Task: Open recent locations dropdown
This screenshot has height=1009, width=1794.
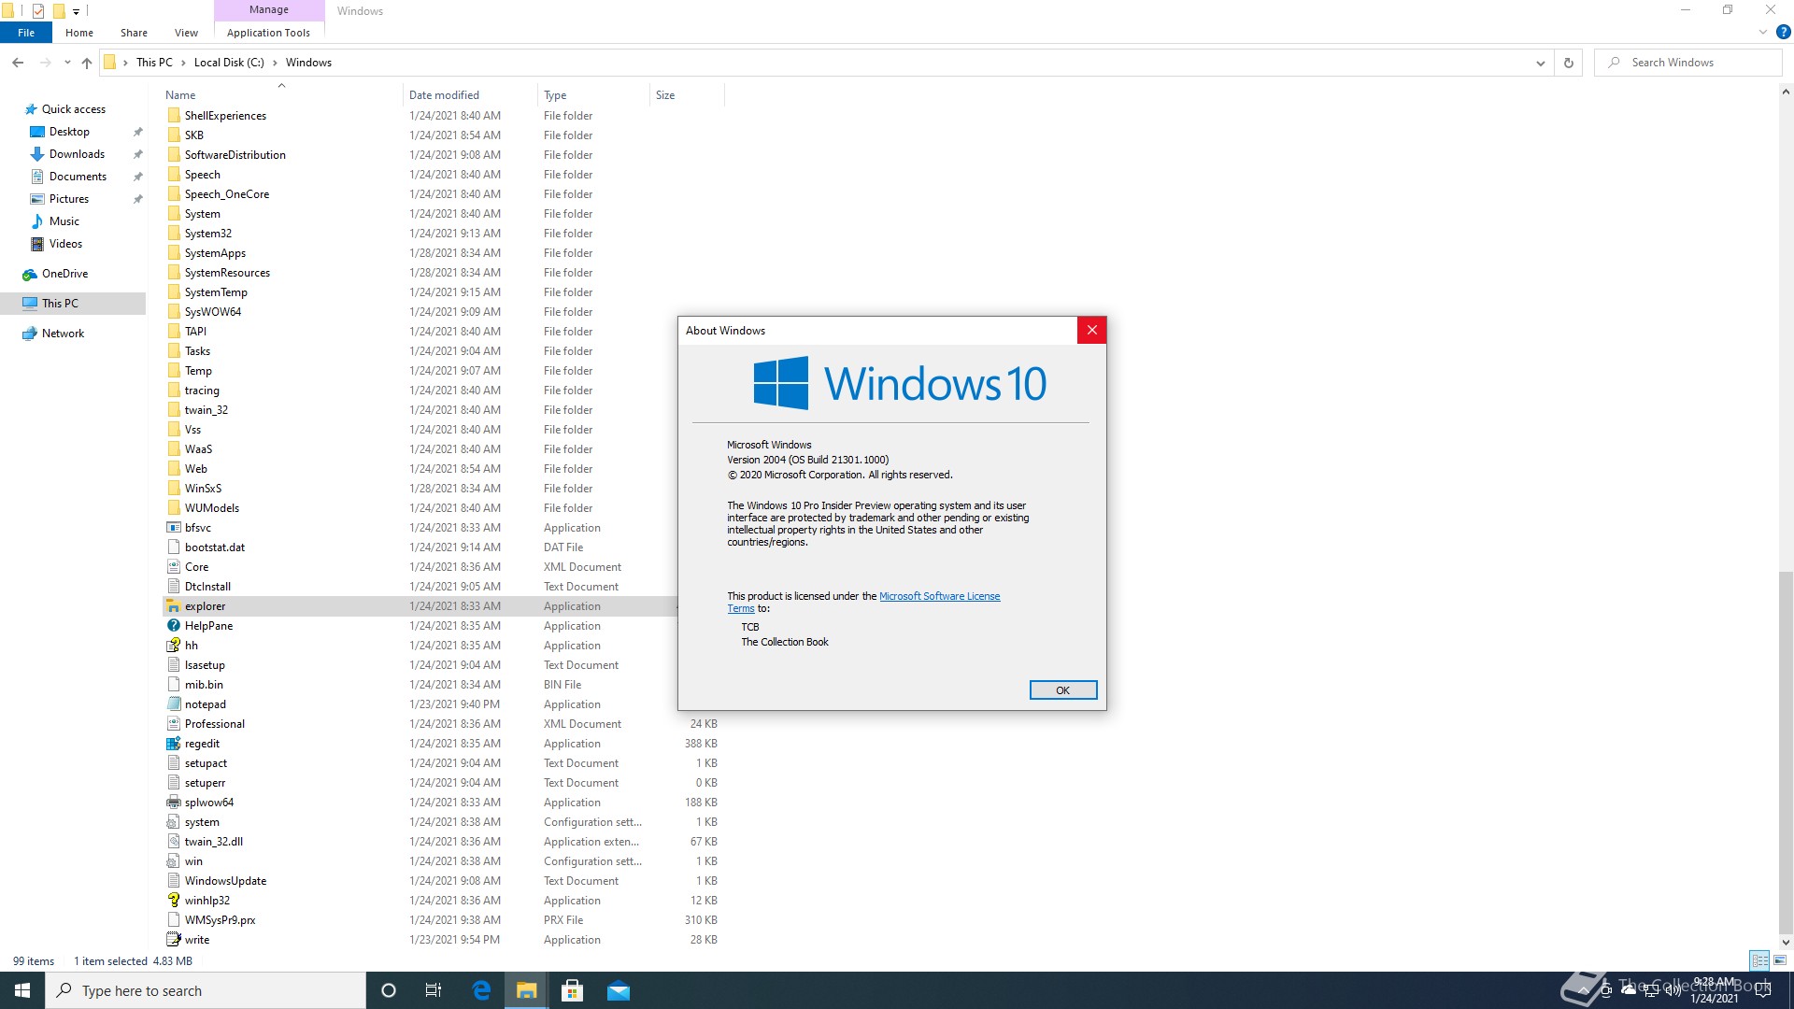Action: (67, 63)
